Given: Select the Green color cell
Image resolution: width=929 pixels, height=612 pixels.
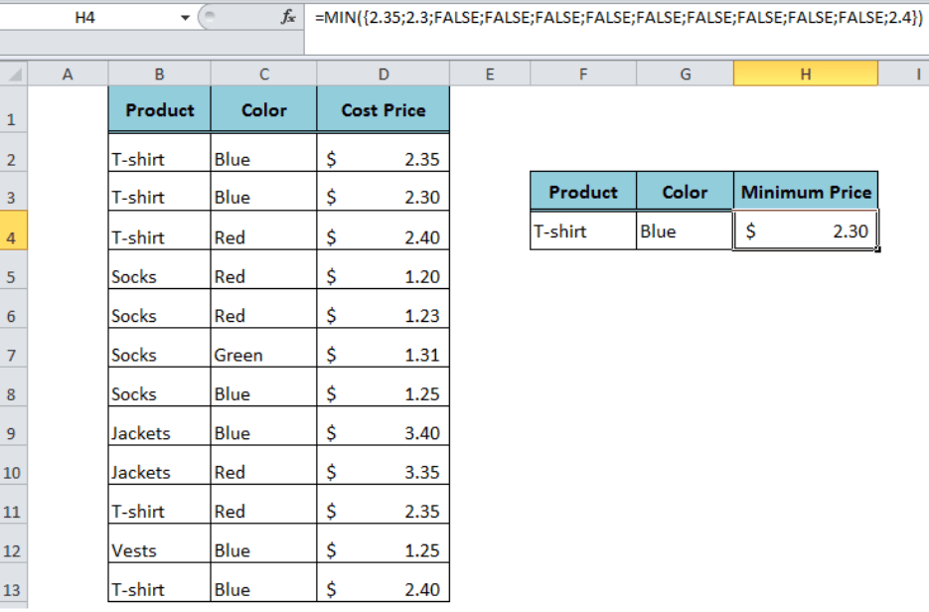Looking at the screenshot, I should click(x=263, y=348).
